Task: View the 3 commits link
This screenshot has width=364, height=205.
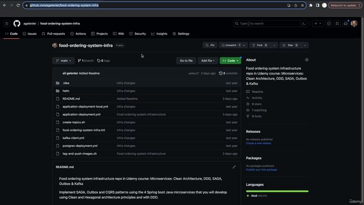Action: click(228, 73)
